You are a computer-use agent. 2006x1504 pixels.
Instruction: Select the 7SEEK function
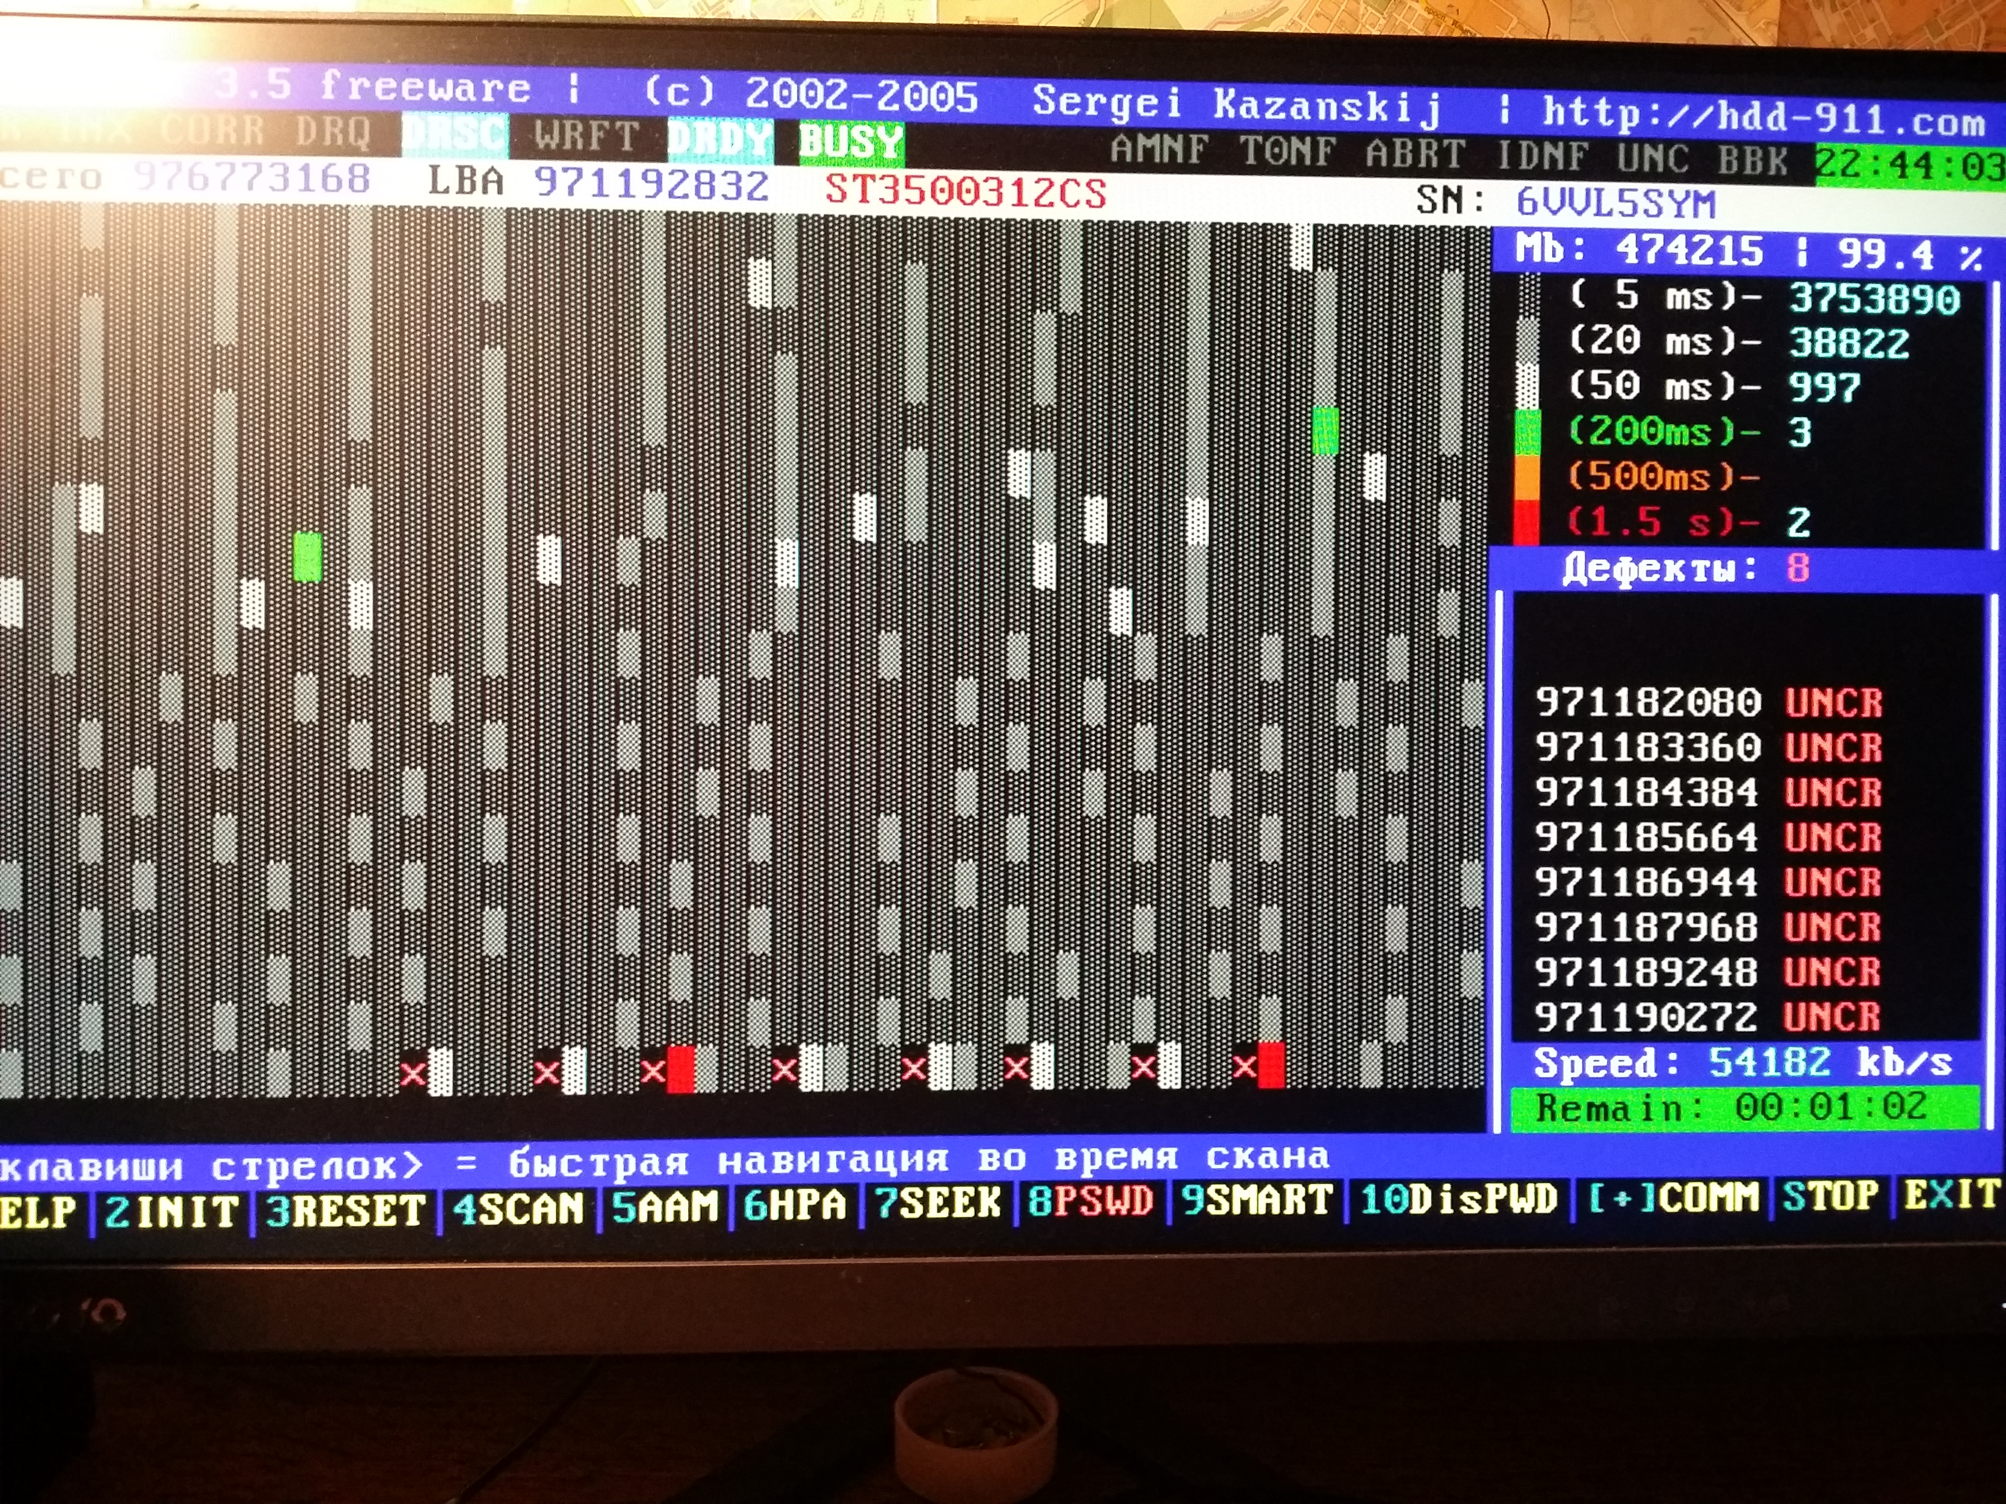(x=938, y=1204)
